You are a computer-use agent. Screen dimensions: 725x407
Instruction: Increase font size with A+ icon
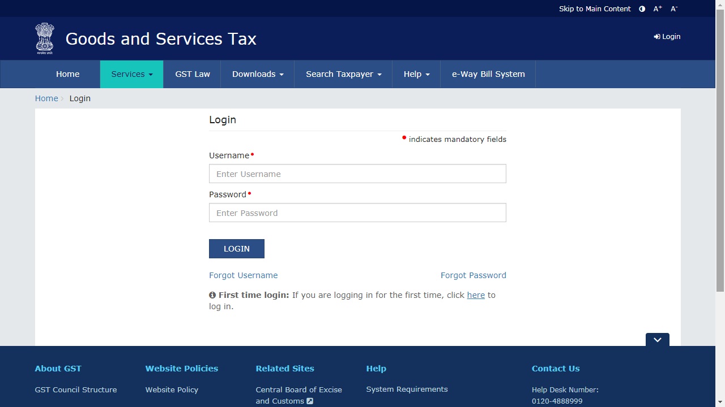click(x=658, y=9)
